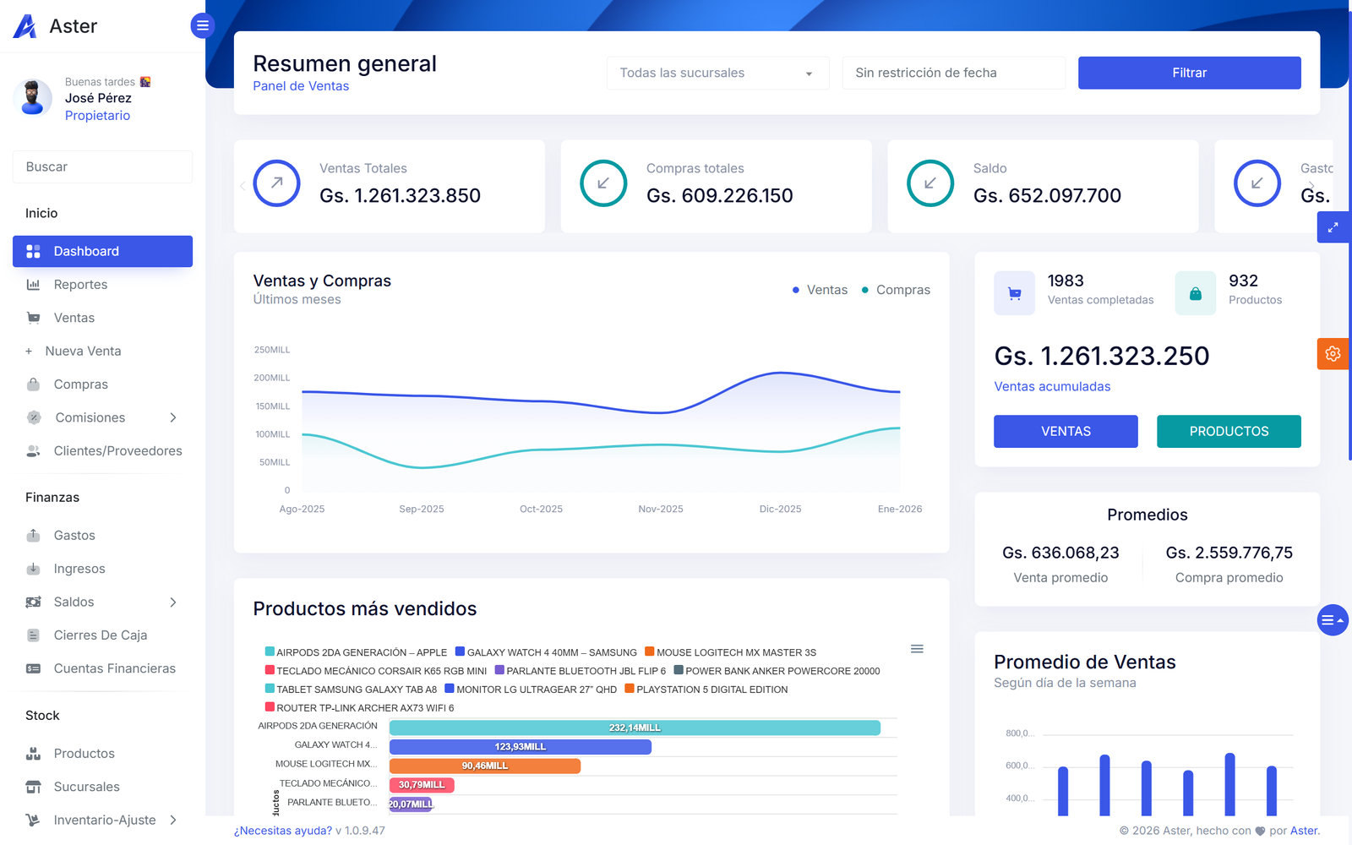Toggle the Compras series in the chart legend

894,290
